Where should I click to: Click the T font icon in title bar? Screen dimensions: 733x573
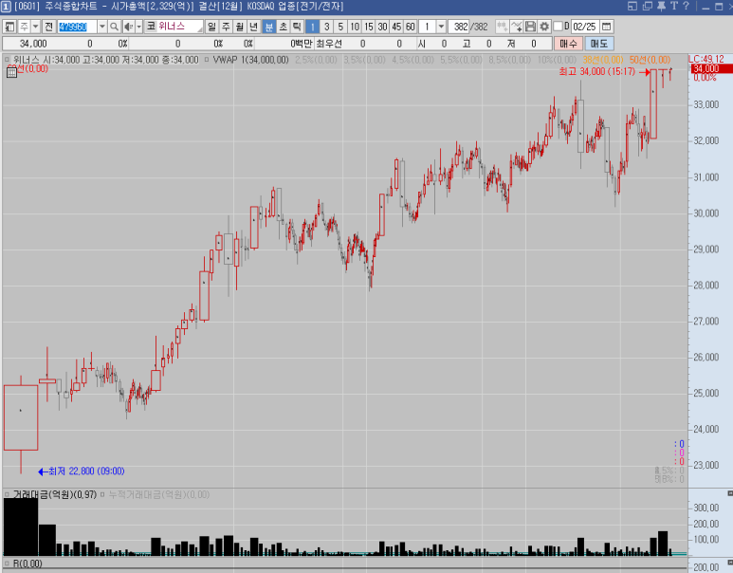(x=673, y=6)
